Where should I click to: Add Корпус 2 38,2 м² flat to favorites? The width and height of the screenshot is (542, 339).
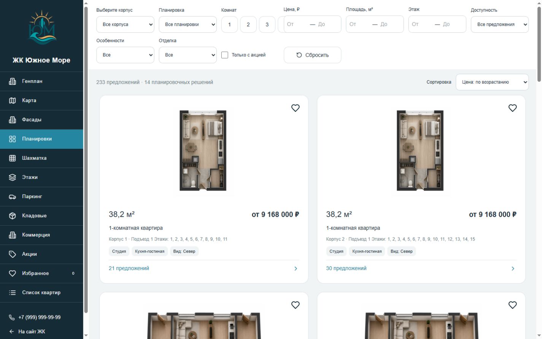pyautogui.click(x=513, y=108)
